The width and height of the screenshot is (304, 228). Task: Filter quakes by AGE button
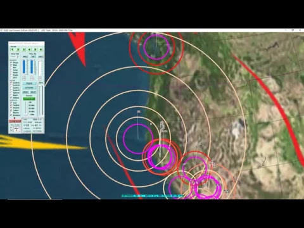coord(33,56)
